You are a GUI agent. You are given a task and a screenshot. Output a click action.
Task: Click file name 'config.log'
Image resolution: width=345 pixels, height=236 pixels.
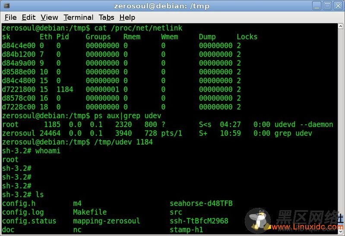click(23, 212)
